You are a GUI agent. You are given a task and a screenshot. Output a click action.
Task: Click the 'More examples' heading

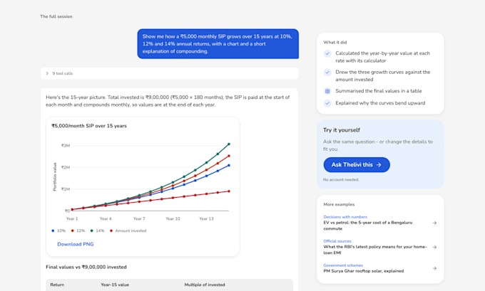pyautogui.click(x=339, y=204)
